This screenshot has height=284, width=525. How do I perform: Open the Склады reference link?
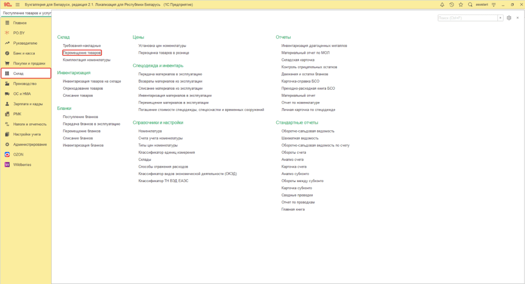coord(145,160)
